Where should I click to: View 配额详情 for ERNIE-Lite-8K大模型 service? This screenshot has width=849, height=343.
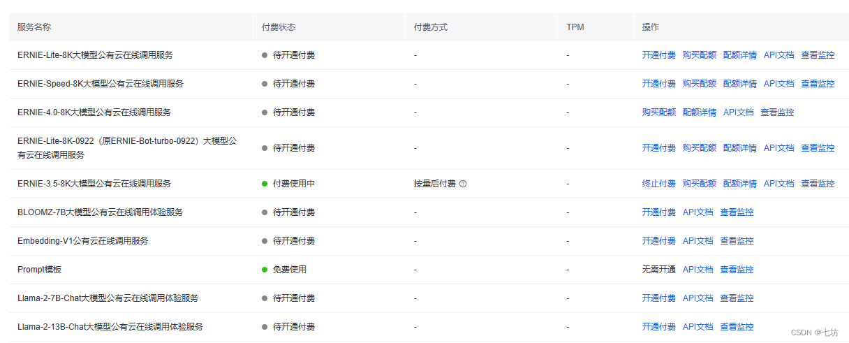coord(740,55)
